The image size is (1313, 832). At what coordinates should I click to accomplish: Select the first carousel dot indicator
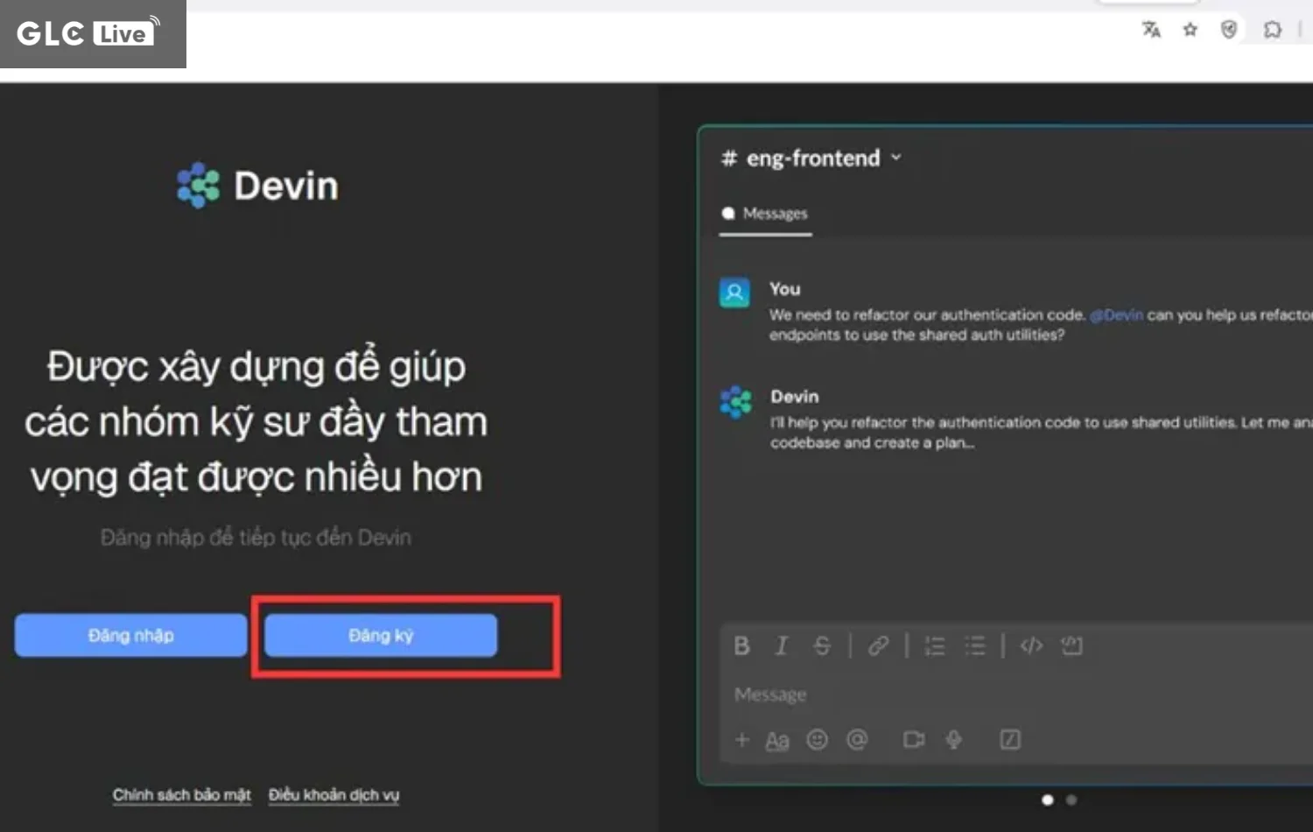pos(1047,800)
